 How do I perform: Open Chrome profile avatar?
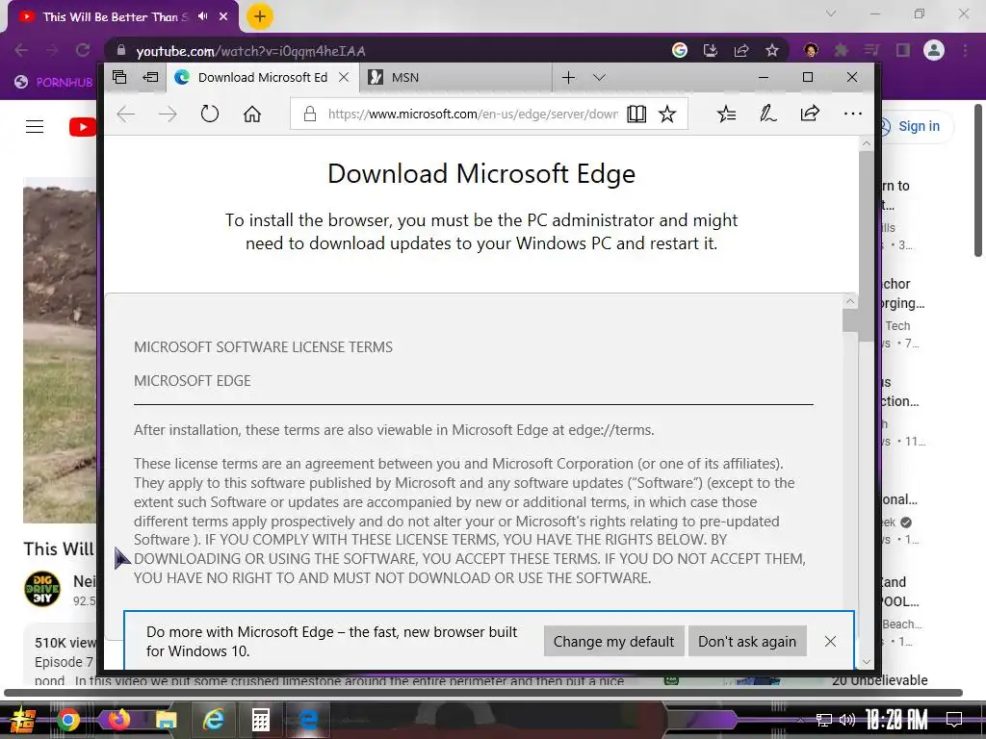point(934,50)
